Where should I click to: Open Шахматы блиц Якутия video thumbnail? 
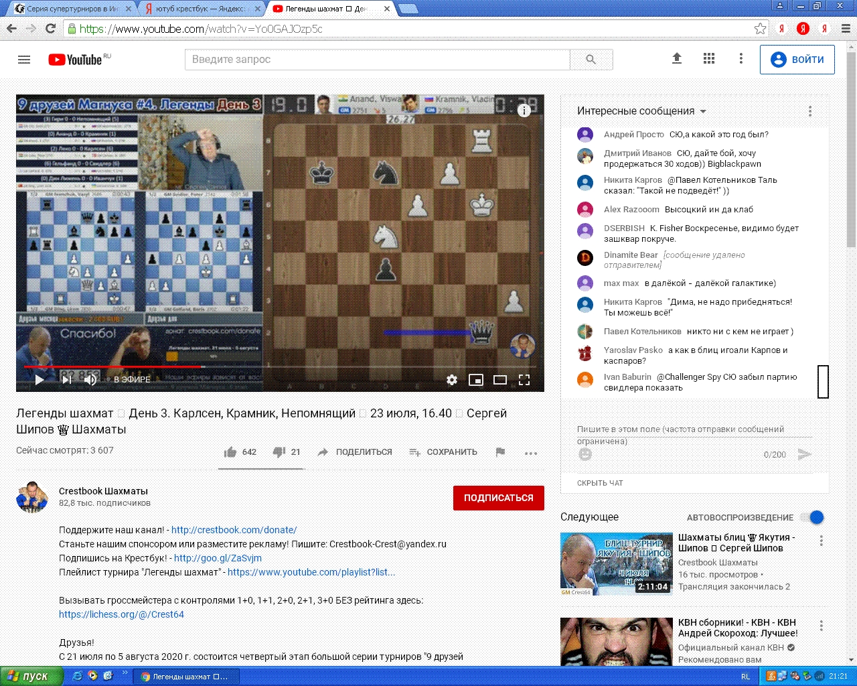(617, 564)
